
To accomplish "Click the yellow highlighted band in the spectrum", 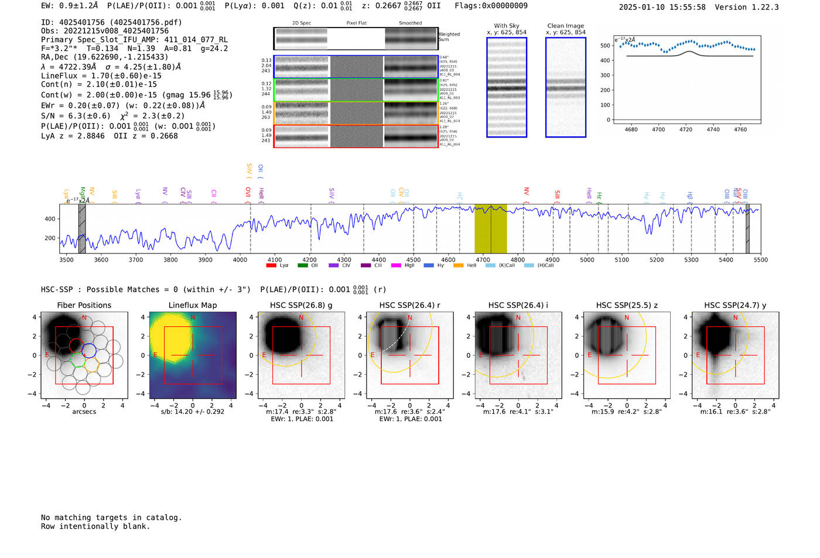I will coord(491,228).
